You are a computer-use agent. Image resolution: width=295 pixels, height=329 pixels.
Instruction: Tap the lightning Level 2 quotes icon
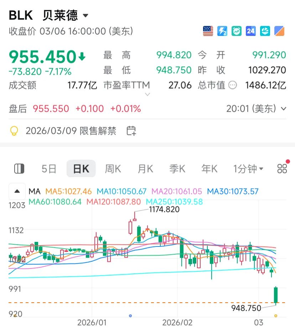pos(222,31)
